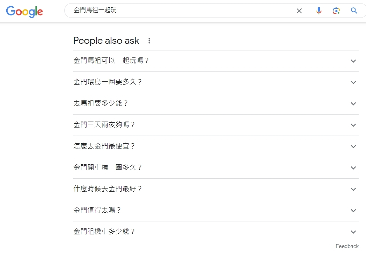Image resolution: width=366 pixels, height=254 pixels.
Task: Click the Feedback link
Action: [x=347, y=246]
